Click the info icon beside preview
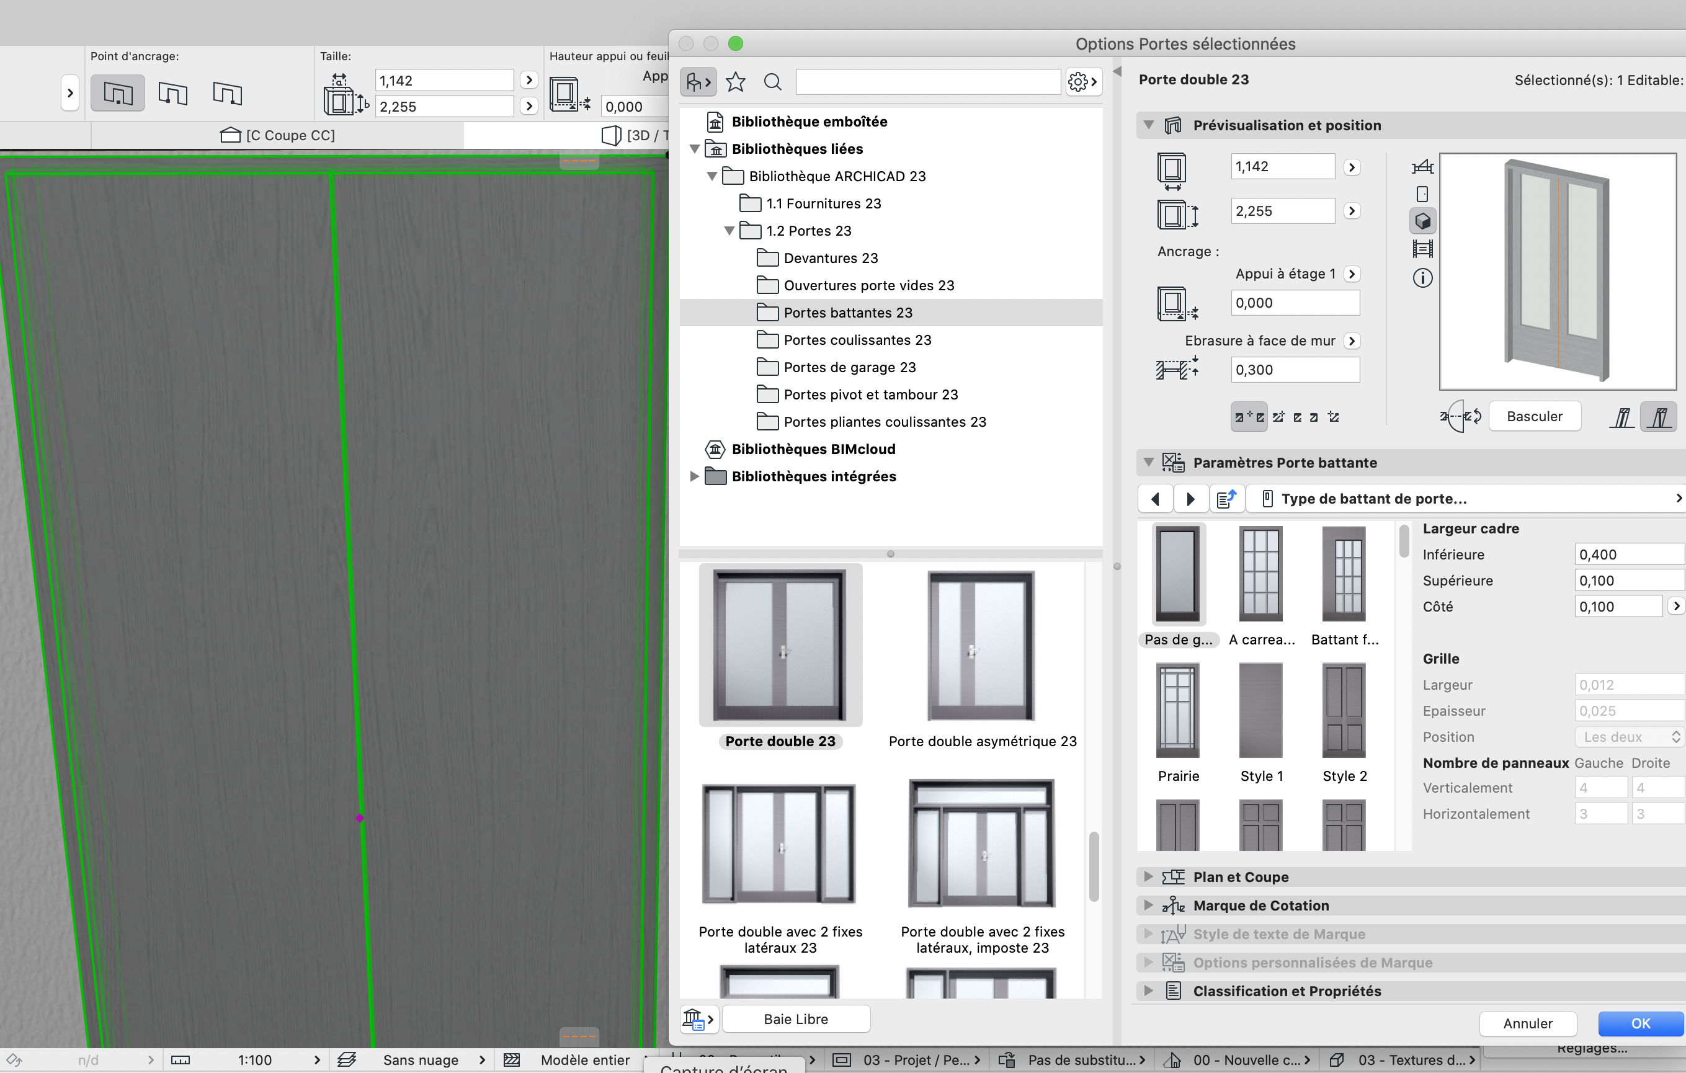The height and width of the screenshot is (1073, 1686). click(x=1422, y=278)
